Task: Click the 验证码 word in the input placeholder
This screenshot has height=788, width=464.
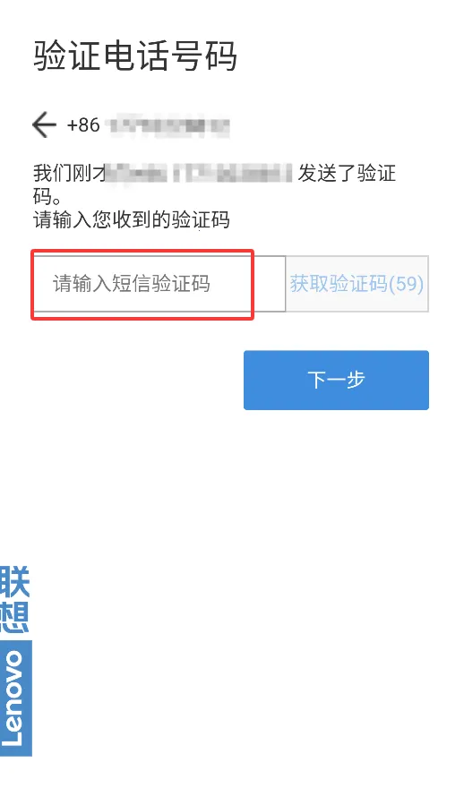Action: tap(182, 284)
